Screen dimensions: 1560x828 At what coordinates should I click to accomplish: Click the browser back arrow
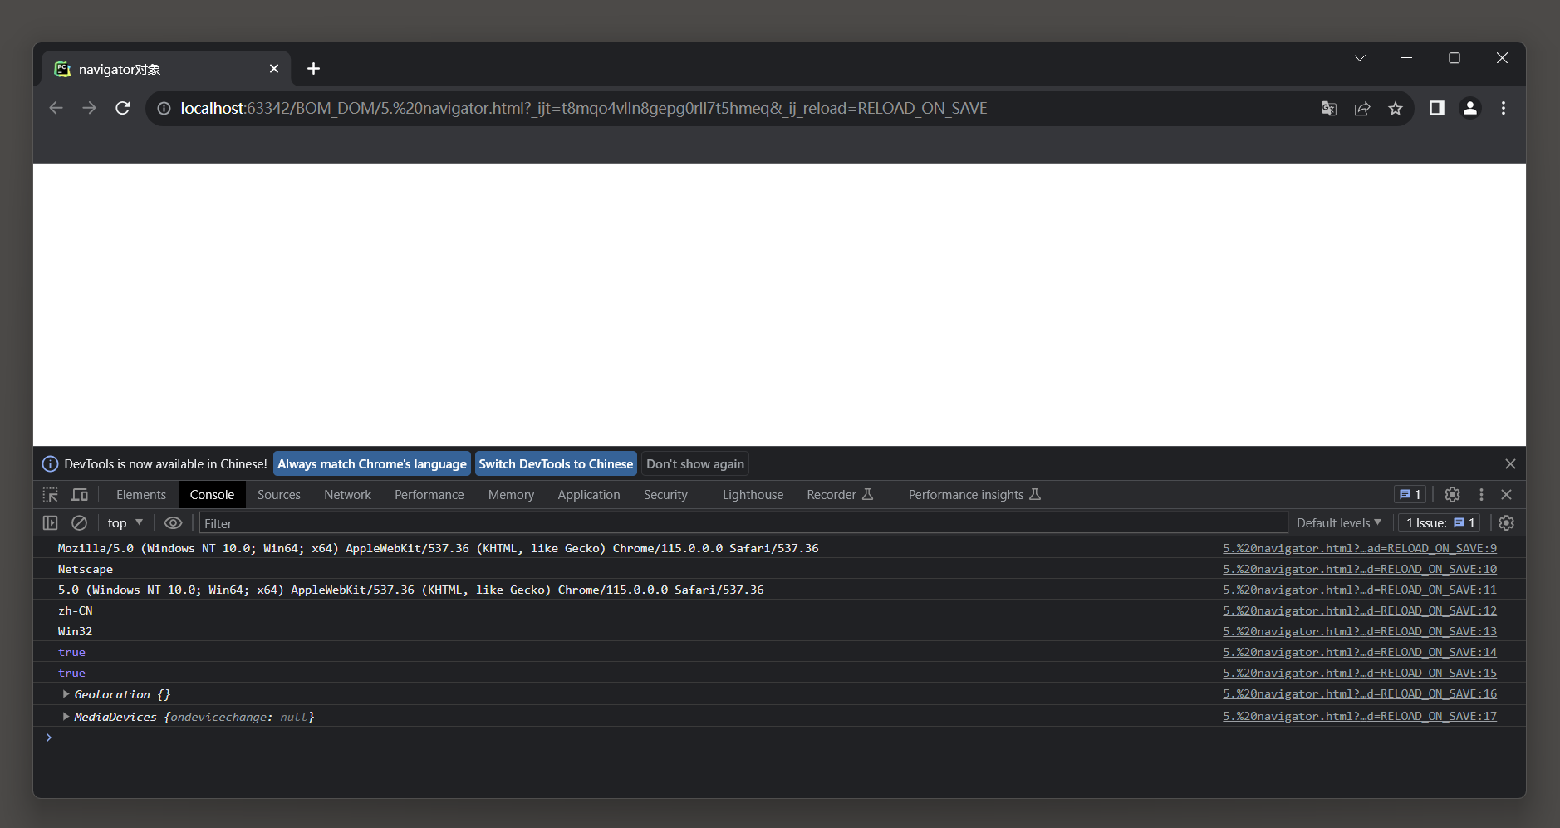tap(56, 108)
